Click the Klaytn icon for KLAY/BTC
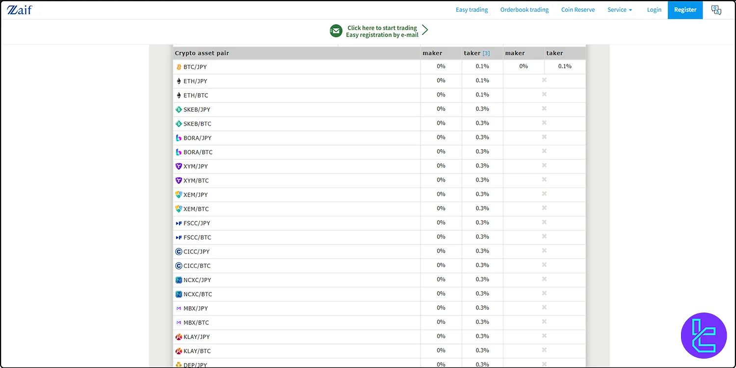The image size is (736, 368). click(179, 351)
